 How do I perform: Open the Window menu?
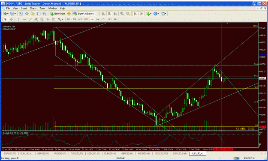pos(52,8)
